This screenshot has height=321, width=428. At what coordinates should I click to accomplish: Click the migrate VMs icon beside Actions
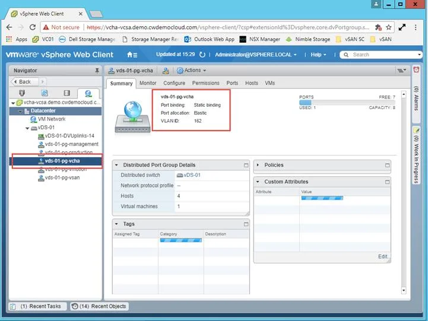click(166, 71)
